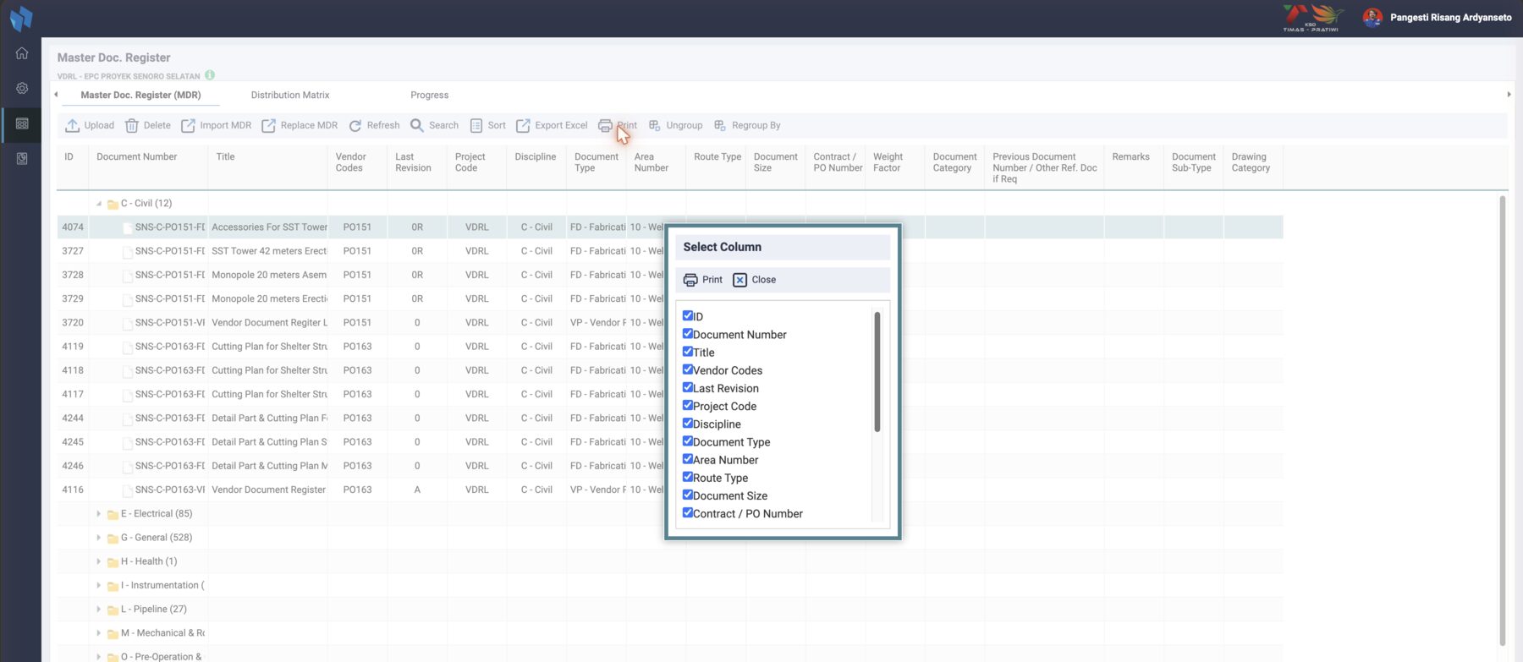Click the tab scroll right arrow
1523x662 pixels.
[1509, 95]
